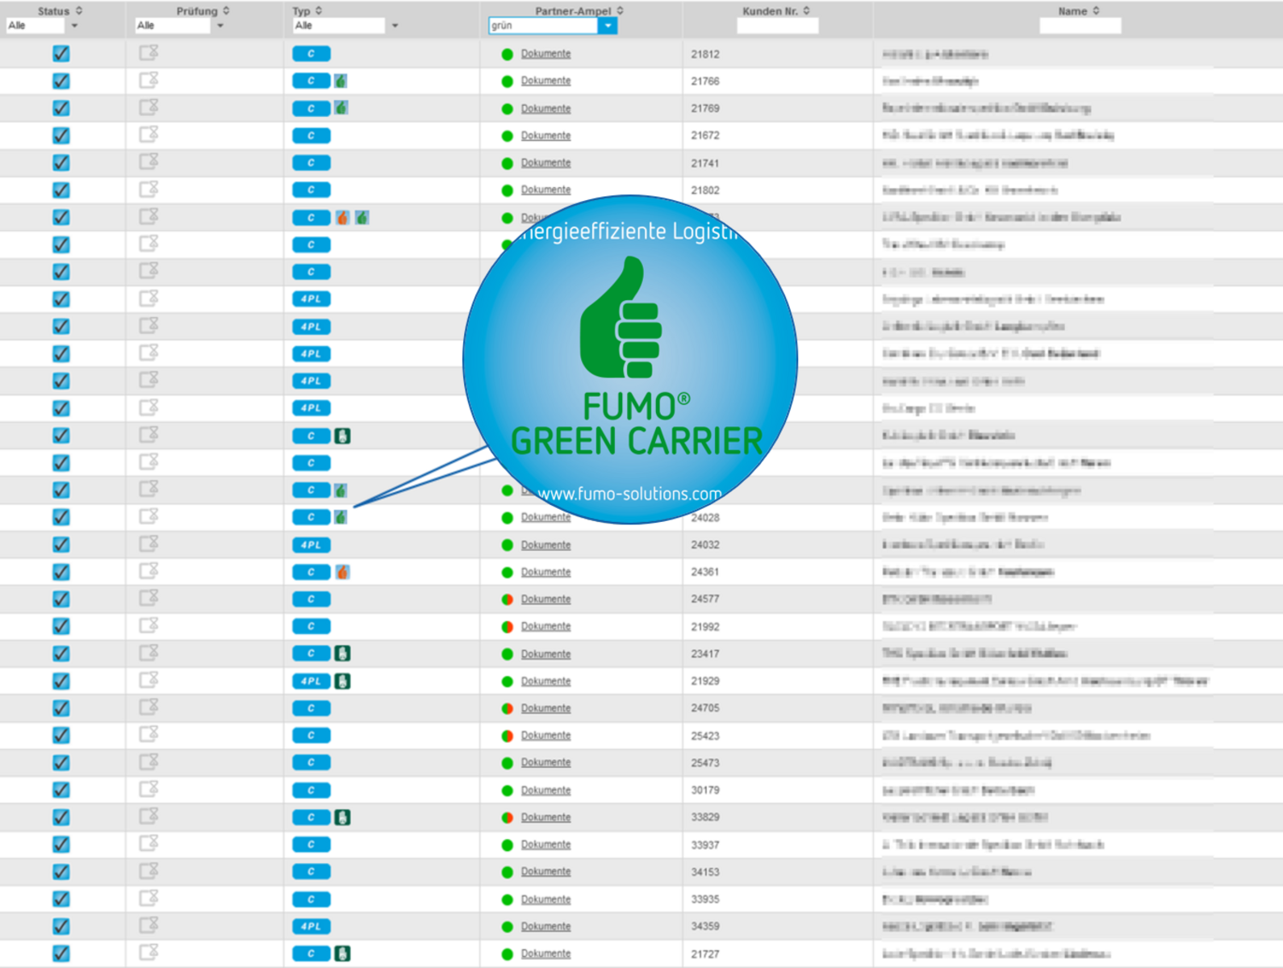Image resolution: width=1283 pixels, height=968 pixels.
Task: Select customer number 21992 cell
Action: [x=705, y=627]
